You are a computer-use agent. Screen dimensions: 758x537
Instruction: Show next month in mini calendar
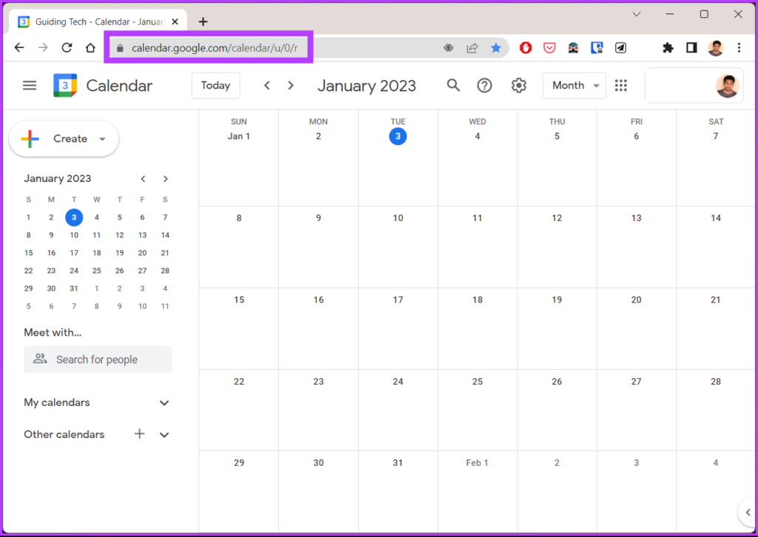165,179
